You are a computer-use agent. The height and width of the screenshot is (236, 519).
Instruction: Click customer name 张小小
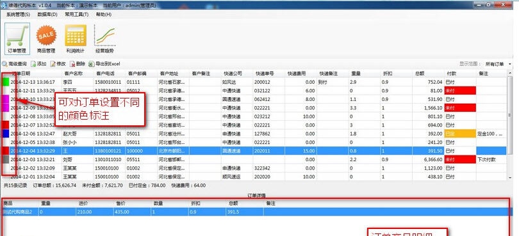(69, 142)
